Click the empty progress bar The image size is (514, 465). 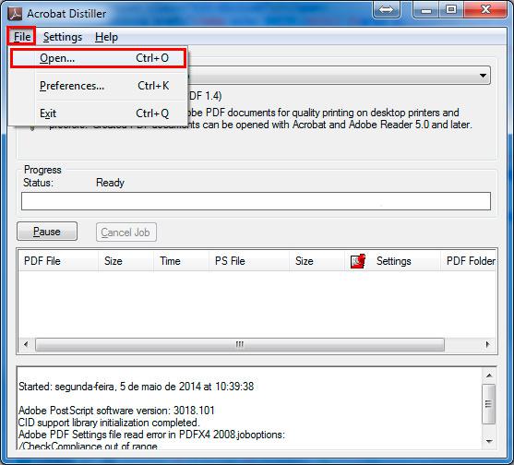[256, 201]
